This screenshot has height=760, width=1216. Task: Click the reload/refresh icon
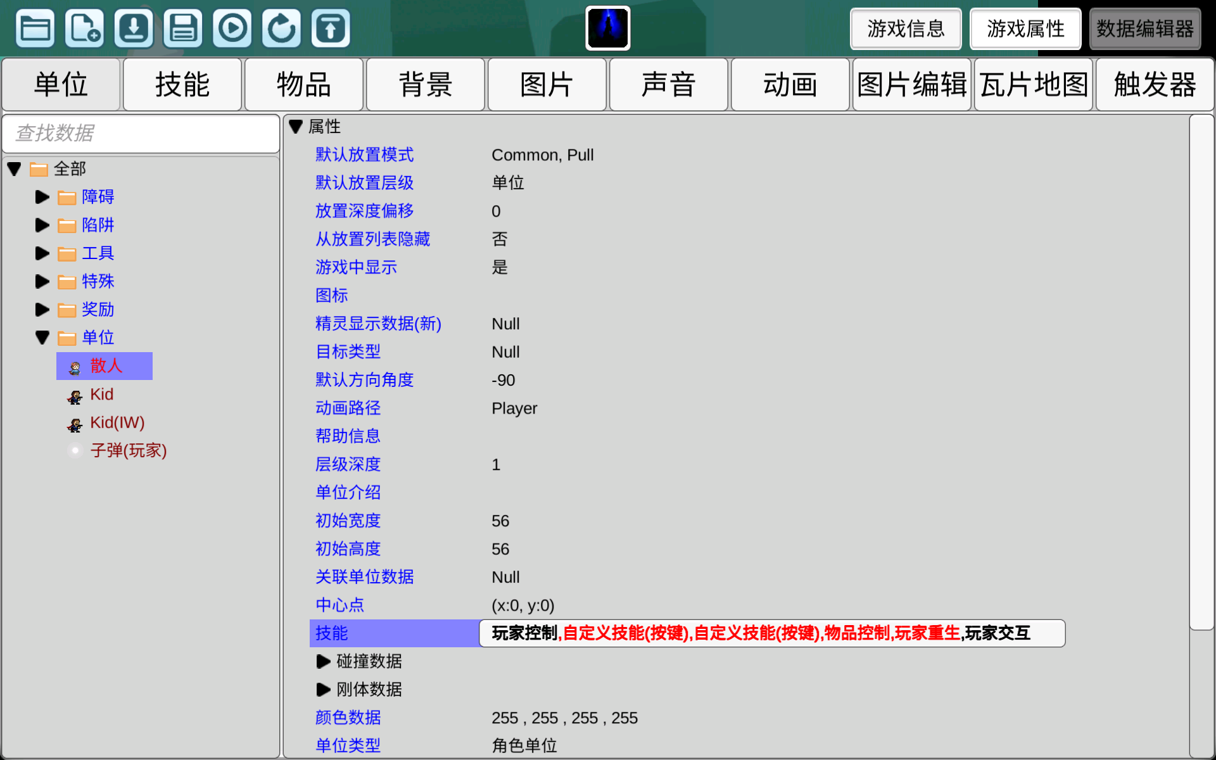pyautogui.click(x=282, y=28)
